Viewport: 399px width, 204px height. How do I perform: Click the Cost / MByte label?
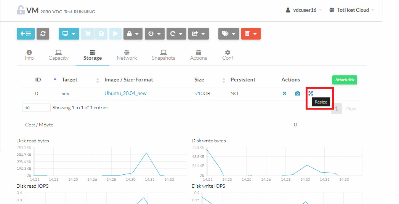click(39, 125)
